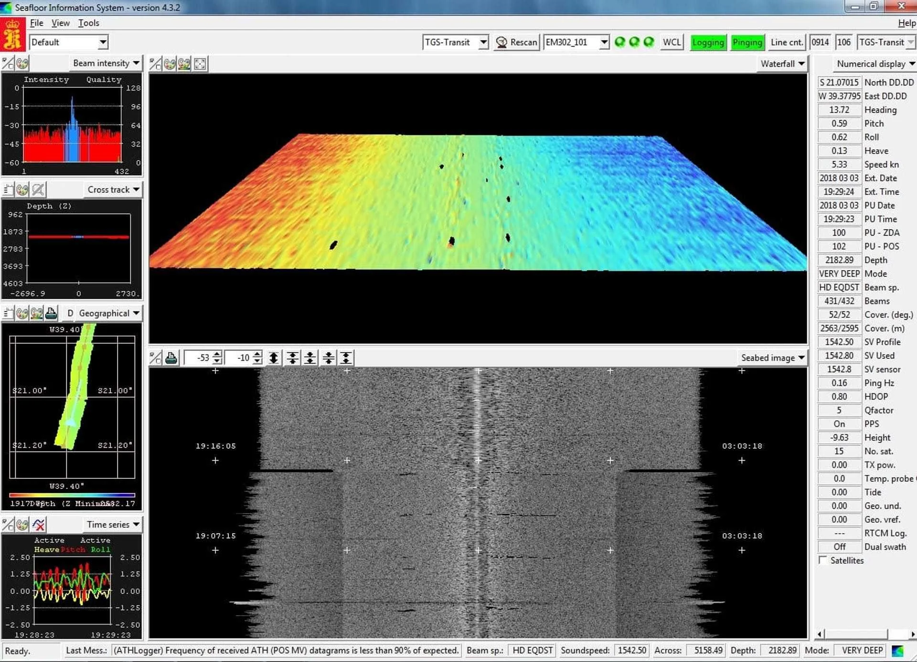
Task: Open the Waterfall view dropdown
Action: coord(782,64)
